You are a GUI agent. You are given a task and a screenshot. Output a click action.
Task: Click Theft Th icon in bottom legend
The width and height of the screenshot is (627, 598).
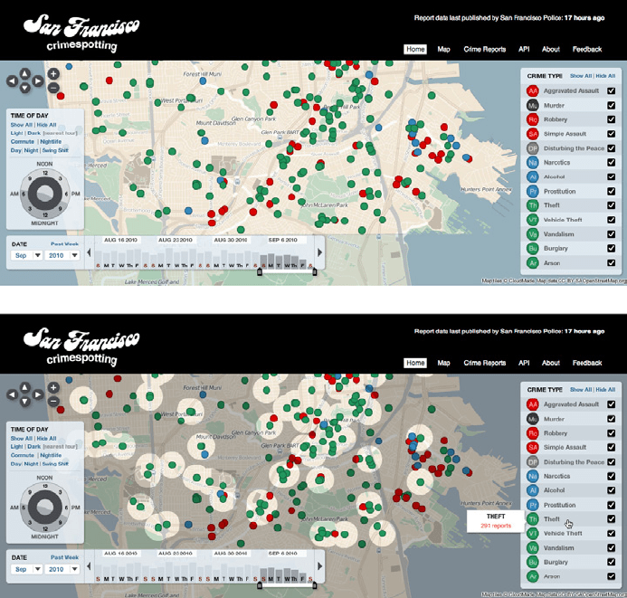point(532,519)
